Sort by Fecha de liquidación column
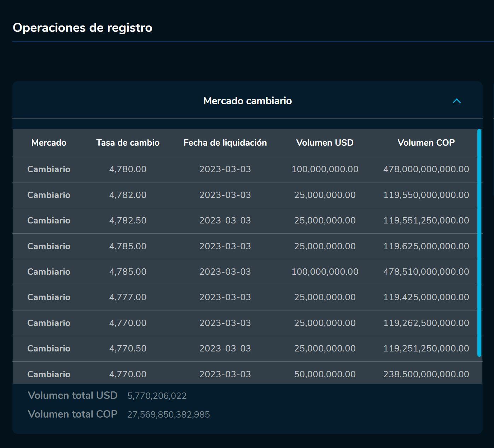The image size is (494, 448). tap(225, 143)
